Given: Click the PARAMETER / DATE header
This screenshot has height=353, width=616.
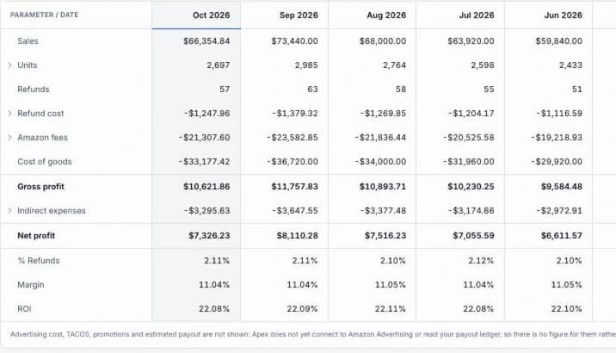Looking at the screenshot, I should click(45, 15).
